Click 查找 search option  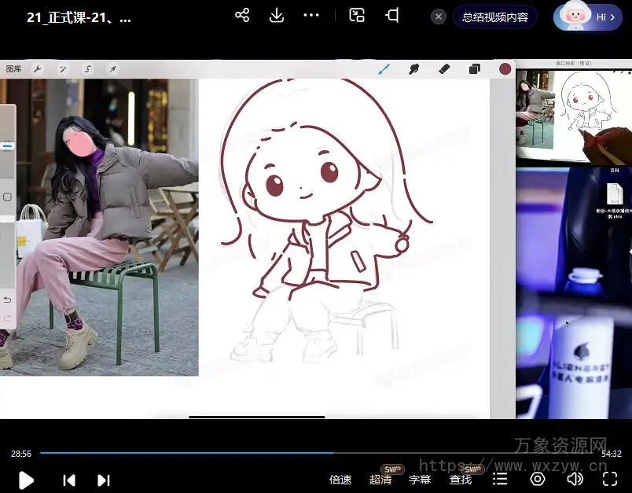pyautogui.click(x=461, y=480)
